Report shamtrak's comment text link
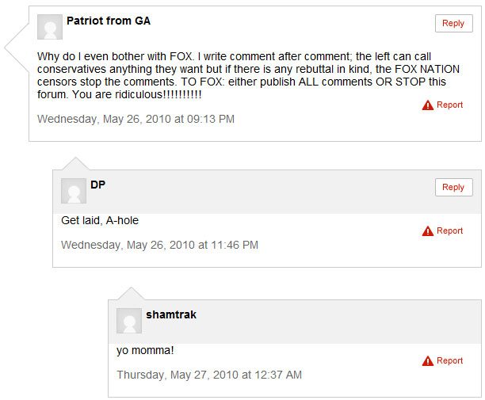The height and width of the screenshot is (400, 485). pyautogui.click(x=449, y=360)
